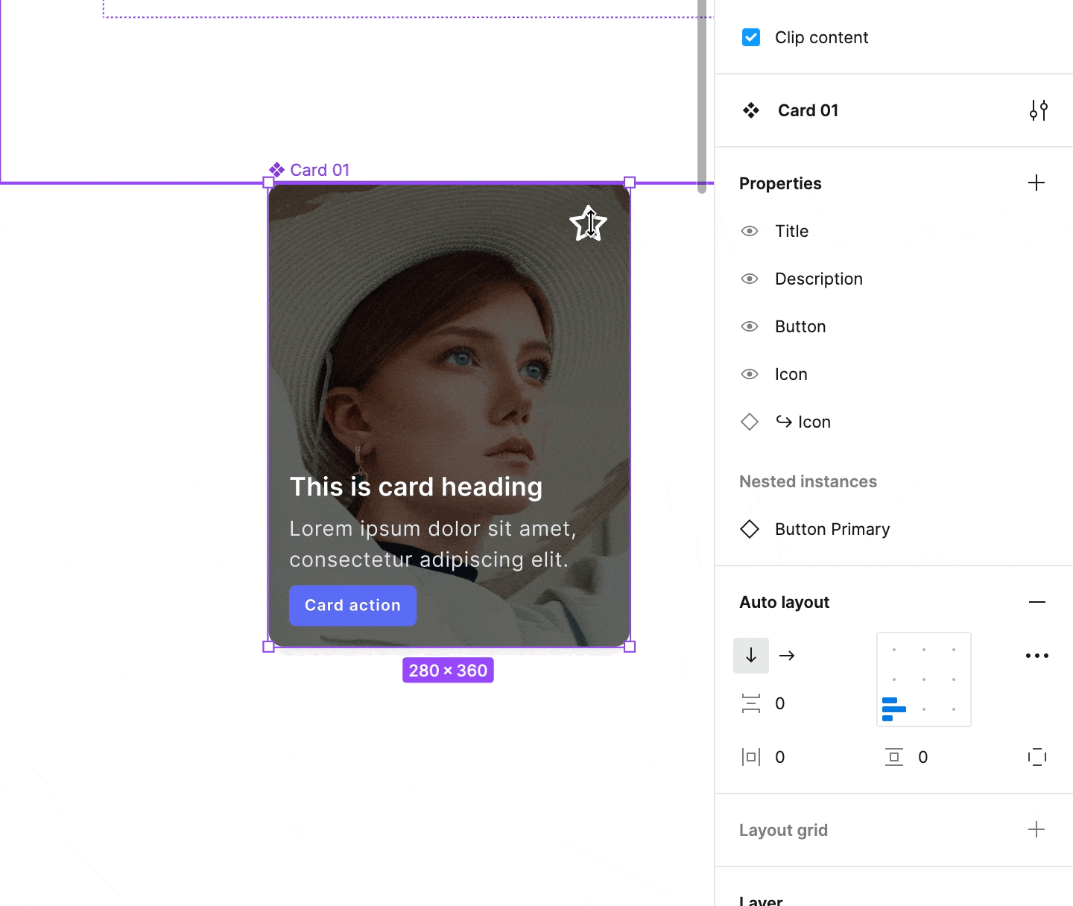The width and height of the screenshot is (1073, 906).
Task: Click the Card action button on canvas
Action: click(352, 605)
